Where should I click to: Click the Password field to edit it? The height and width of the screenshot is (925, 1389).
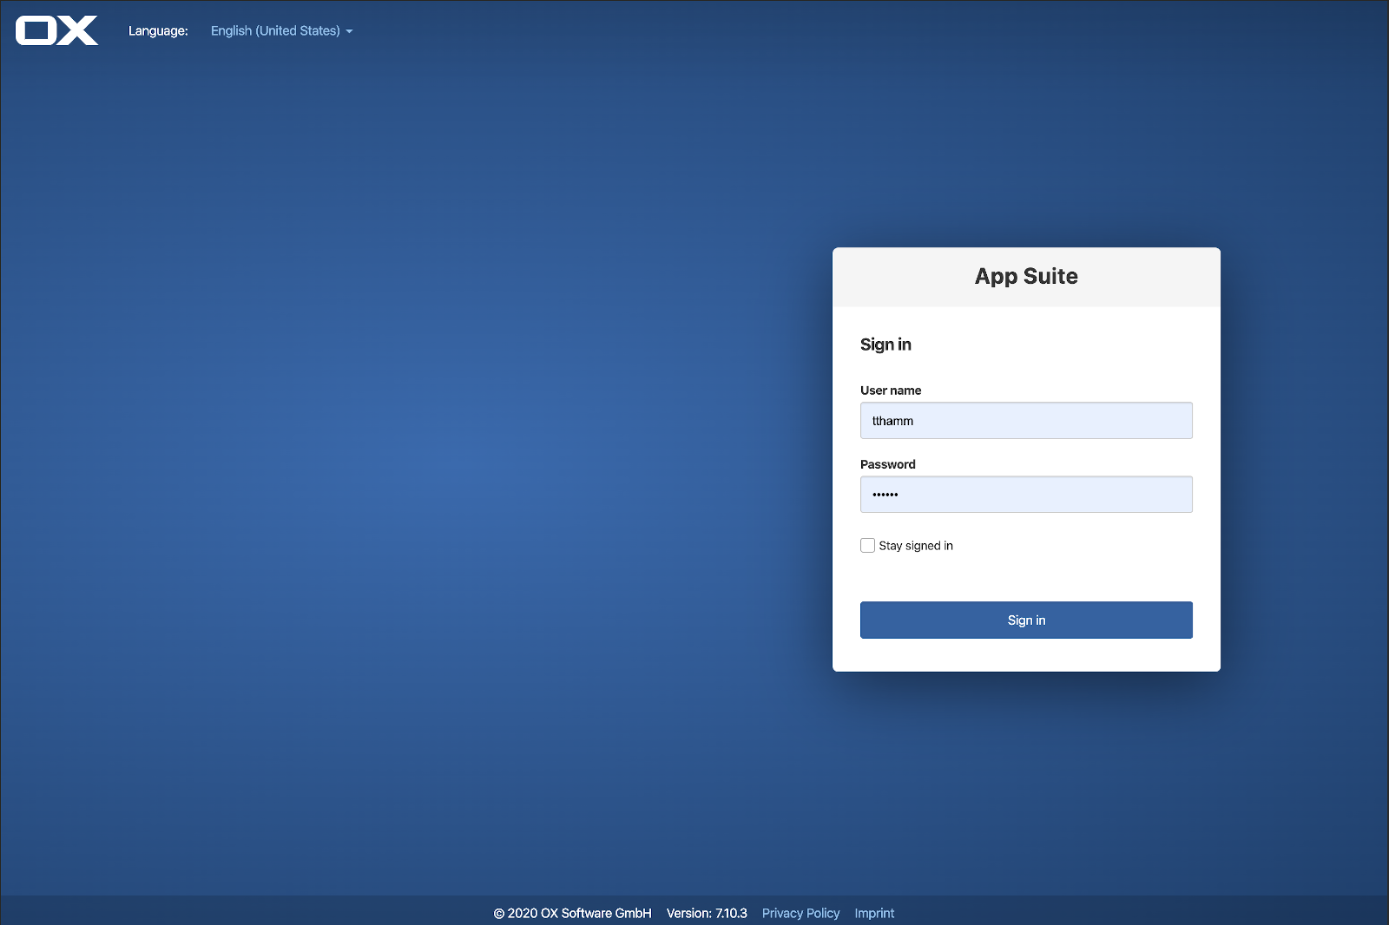(1026, 494)
